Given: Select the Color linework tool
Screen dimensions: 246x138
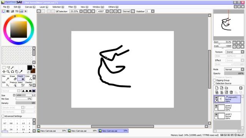Looking at the screenshot, I should click(28, 78).
